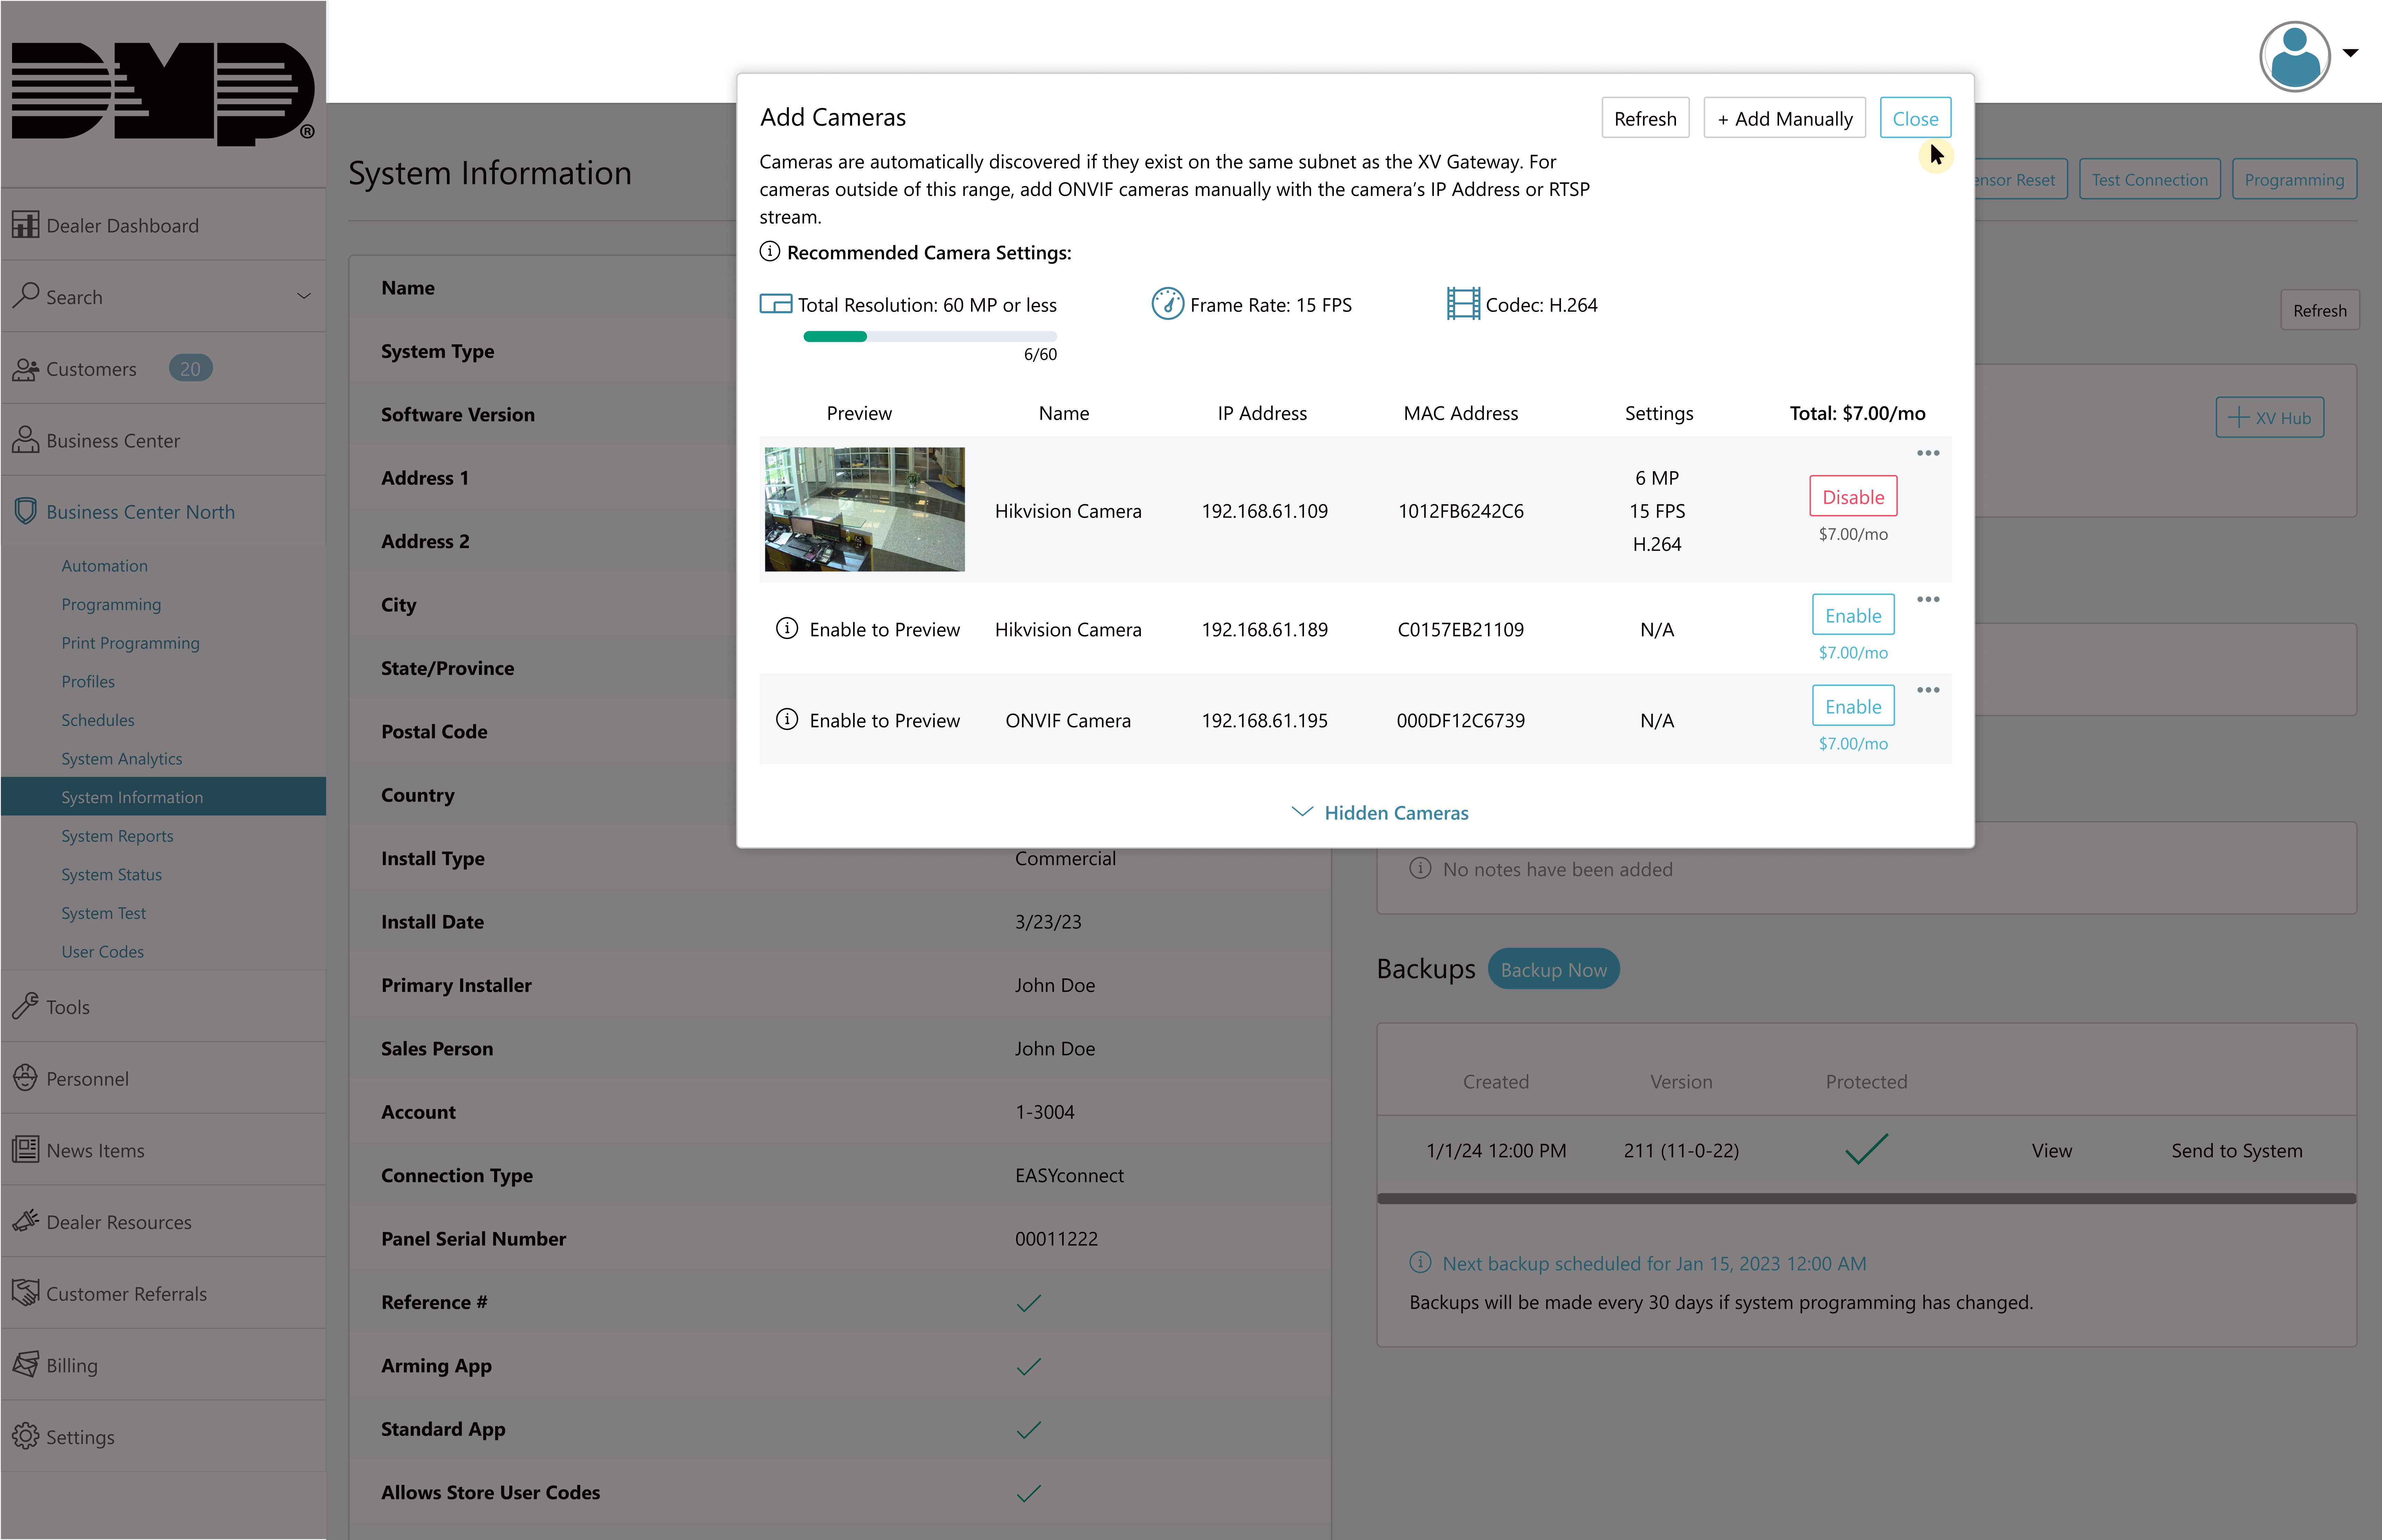Expand the Hidden Cameras section

click(x=1380, y=813)
